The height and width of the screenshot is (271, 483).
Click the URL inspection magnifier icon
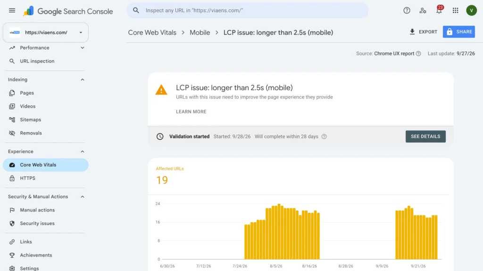point(12,61)
